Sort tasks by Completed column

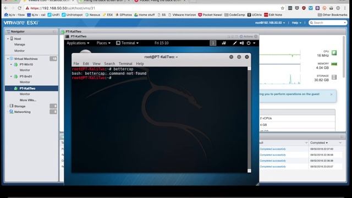(319, 143)
